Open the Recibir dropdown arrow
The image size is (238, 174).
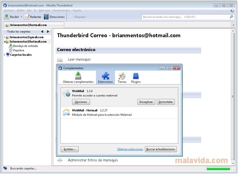point(21,17)
